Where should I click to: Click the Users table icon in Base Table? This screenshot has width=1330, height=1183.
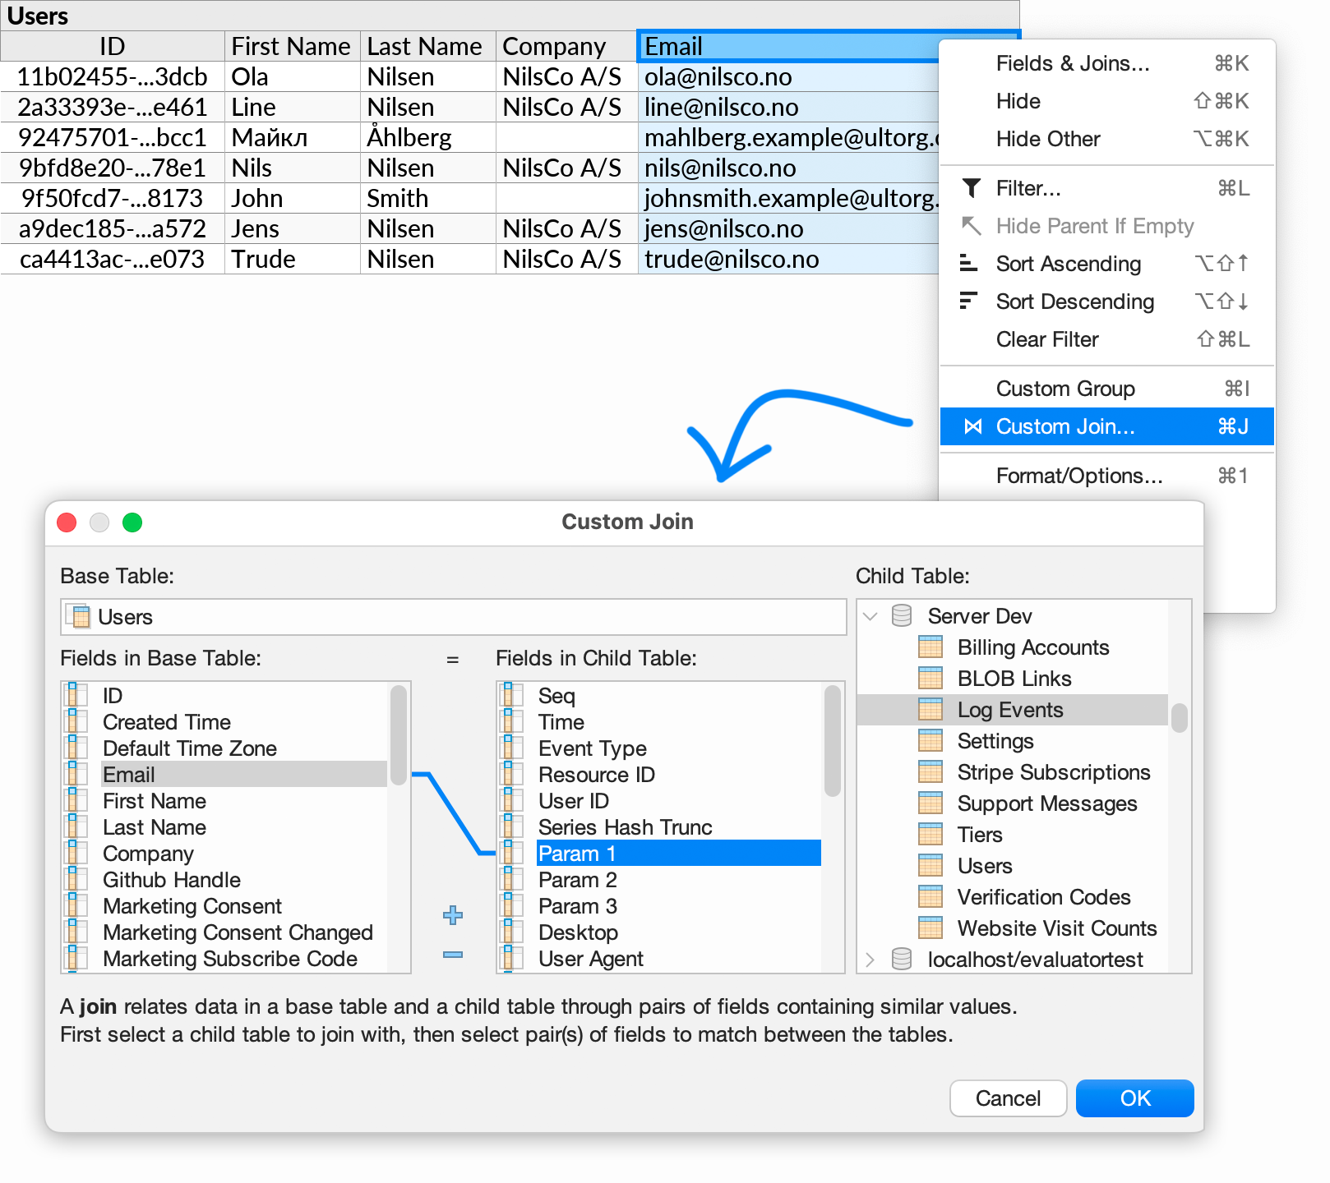[80, 616]
